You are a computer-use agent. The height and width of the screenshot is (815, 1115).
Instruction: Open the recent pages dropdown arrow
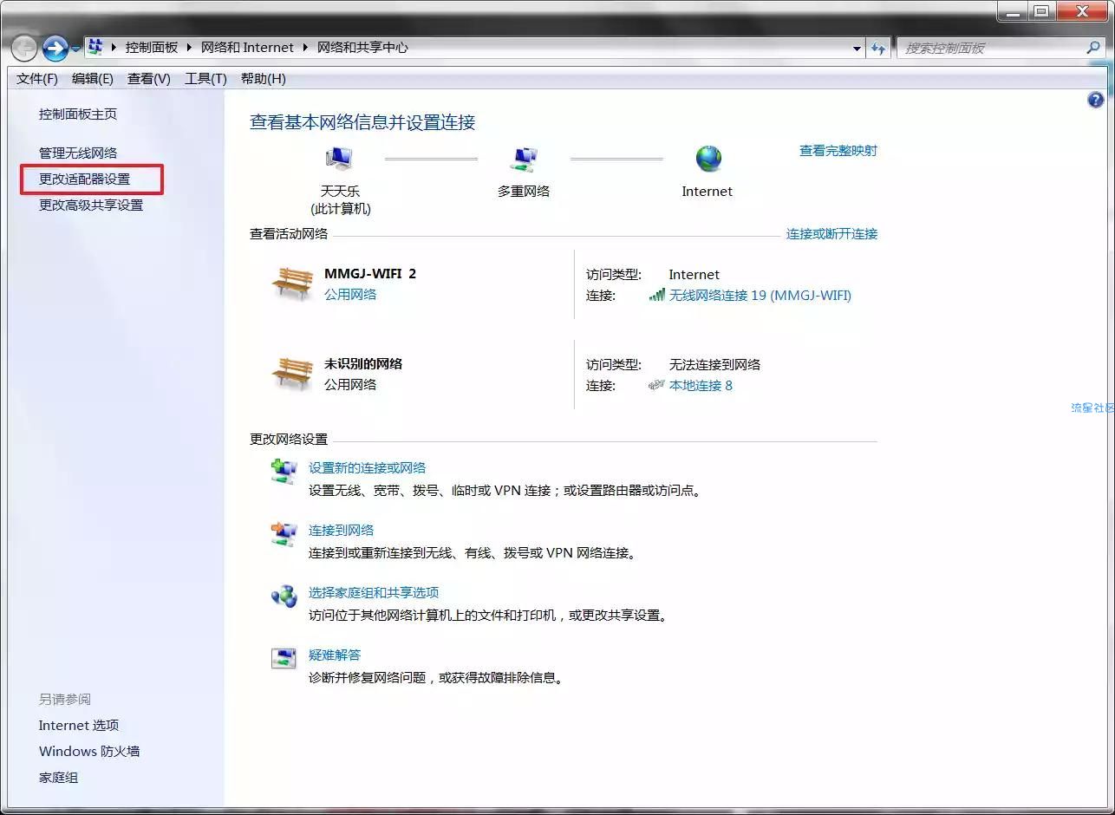coord(76,49)
